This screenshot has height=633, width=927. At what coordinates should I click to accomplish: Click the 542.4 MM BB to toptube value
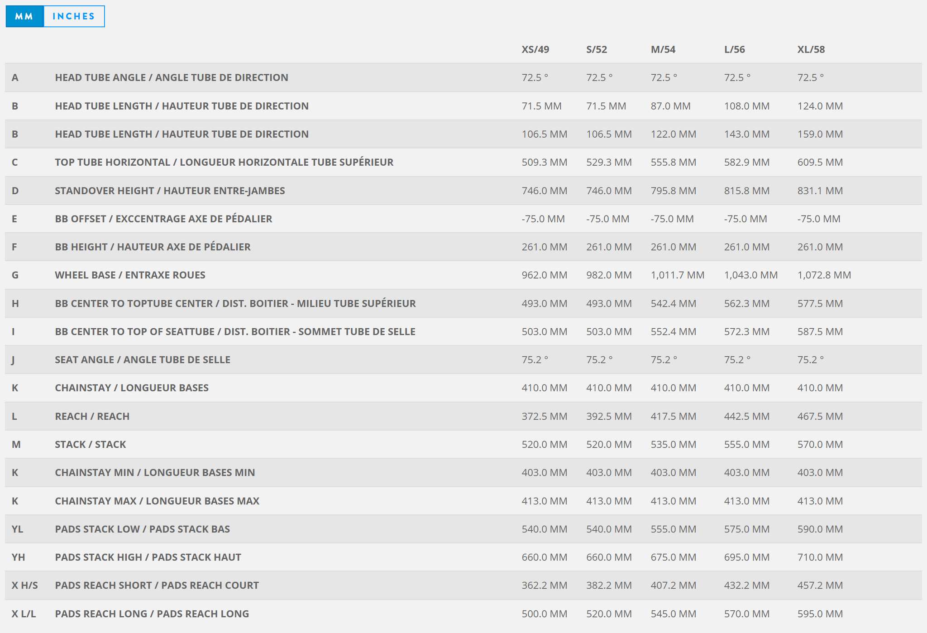(x=674, y=303)
